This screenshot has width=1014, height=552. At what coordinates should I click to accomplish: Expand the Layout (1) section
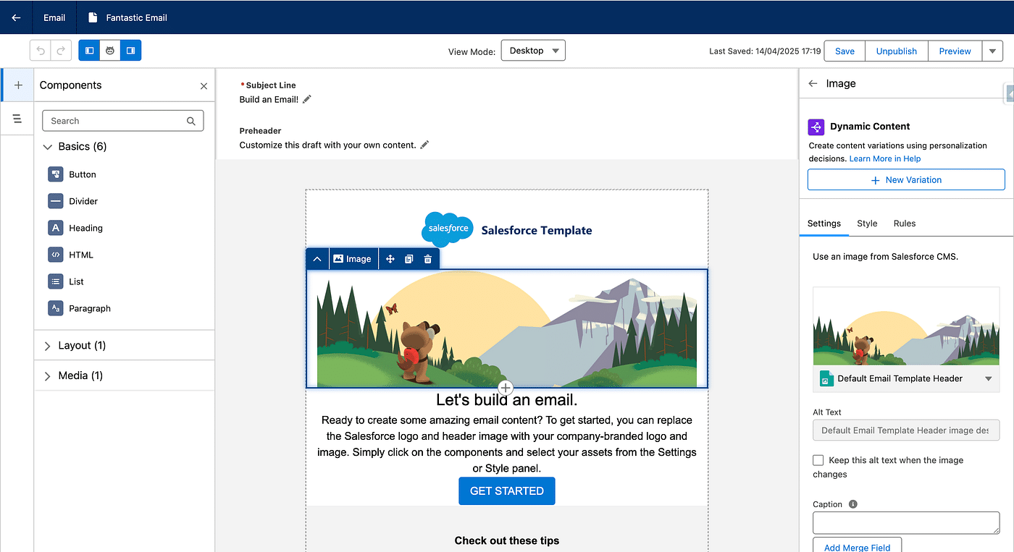click(x=48, y=346)
